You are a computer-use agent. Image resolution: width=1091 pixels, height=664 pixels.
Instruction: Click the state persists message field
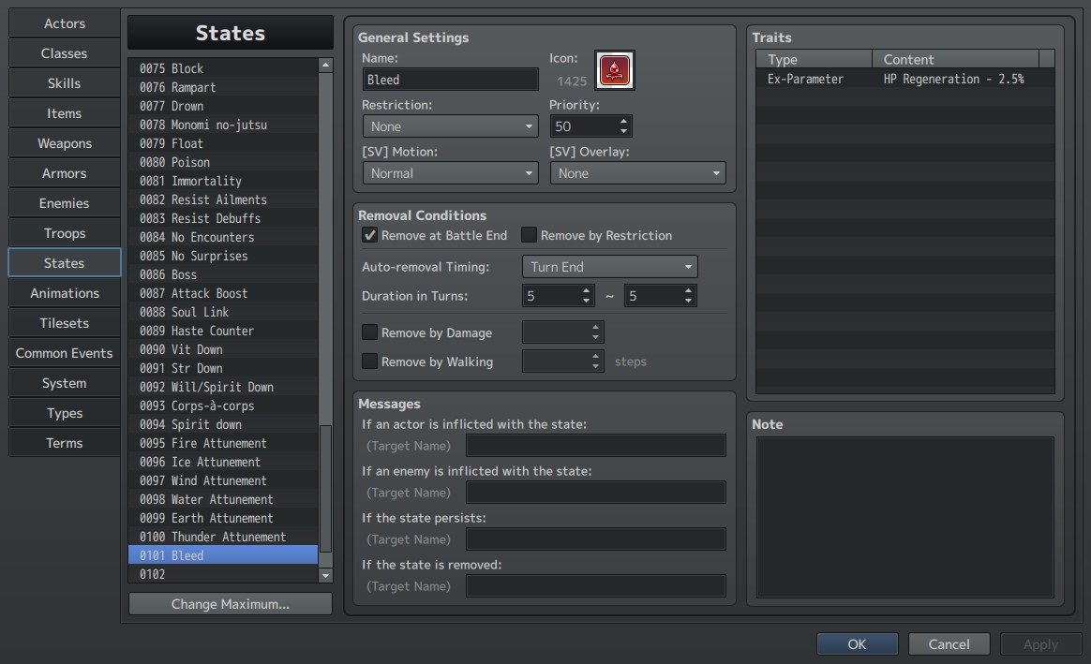click(x=595, y=539)
